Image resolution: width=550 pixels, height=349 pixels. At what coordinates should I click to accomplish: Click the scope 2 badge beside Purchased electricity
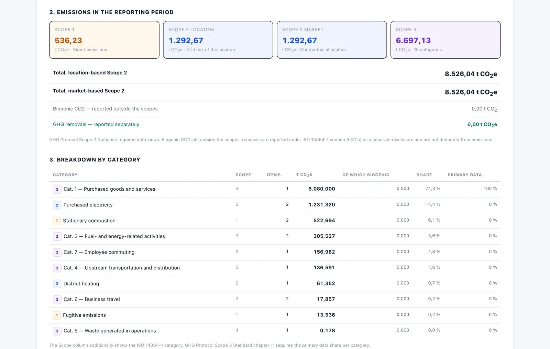click(x=57, y=205)
